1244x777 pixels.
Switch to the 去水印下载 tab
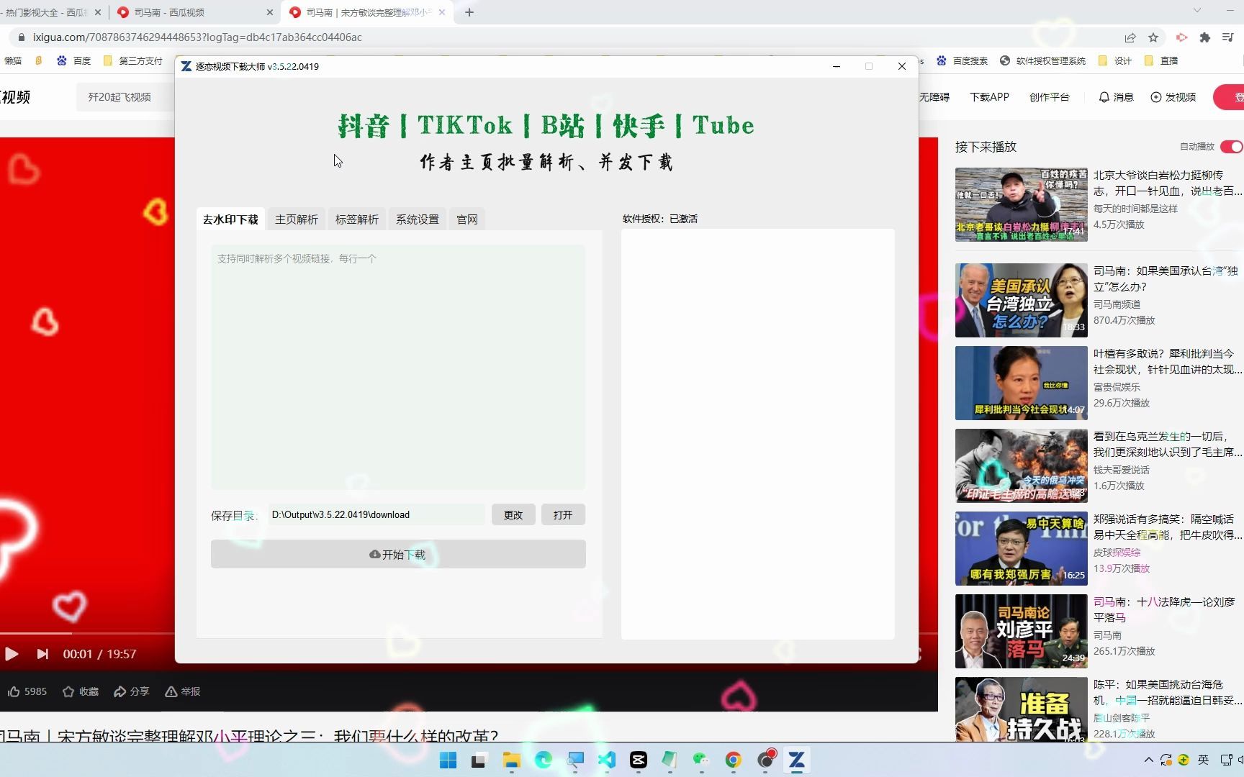click(230, 219)
